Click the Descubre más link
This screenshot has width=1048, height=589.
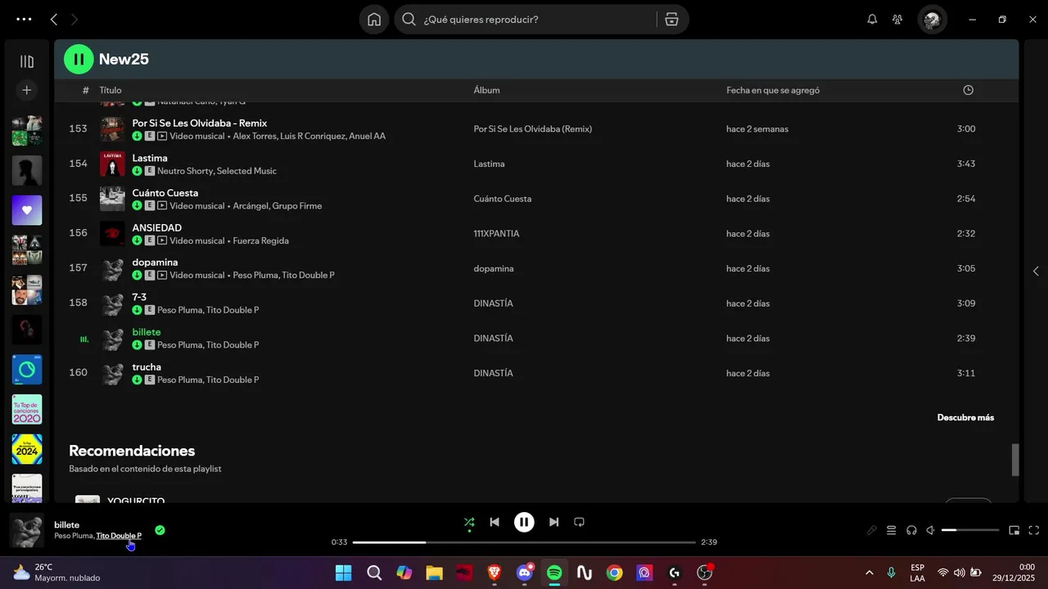click(965, 417)
